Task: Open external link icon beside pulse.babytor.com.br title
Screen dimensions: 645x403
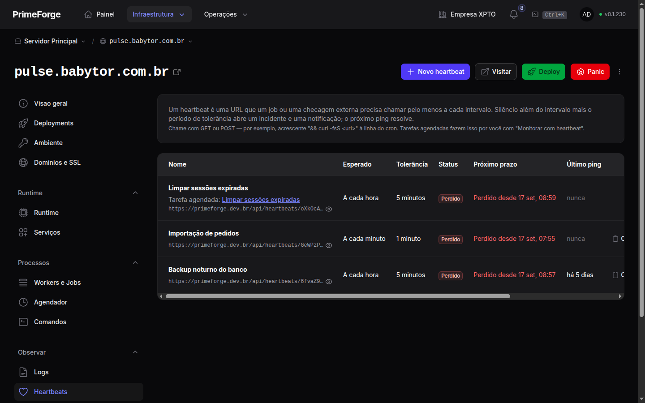Action: point(177,72)
